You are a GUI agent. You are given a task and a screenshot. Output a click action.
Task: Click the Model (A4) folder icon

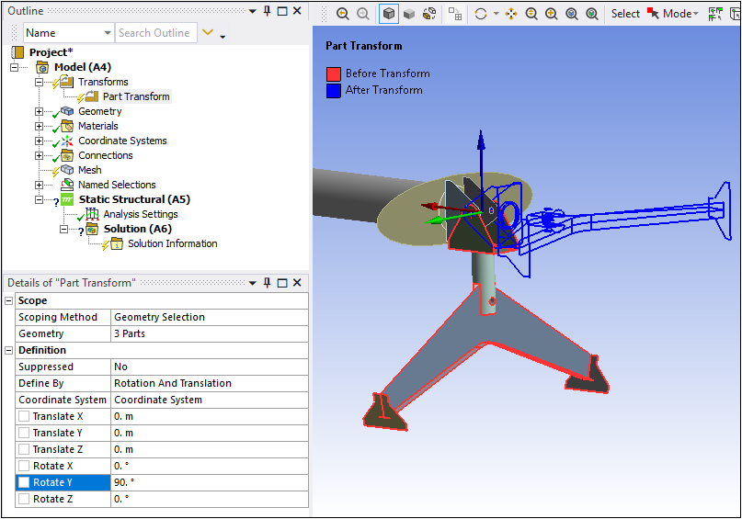(x=42, y=67)
